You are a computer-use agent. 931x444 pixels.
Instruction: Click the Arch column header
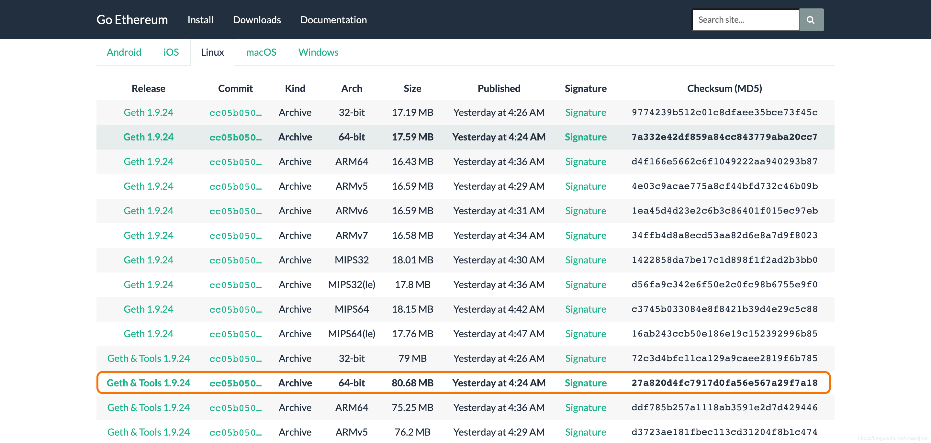tap(351, 89)
